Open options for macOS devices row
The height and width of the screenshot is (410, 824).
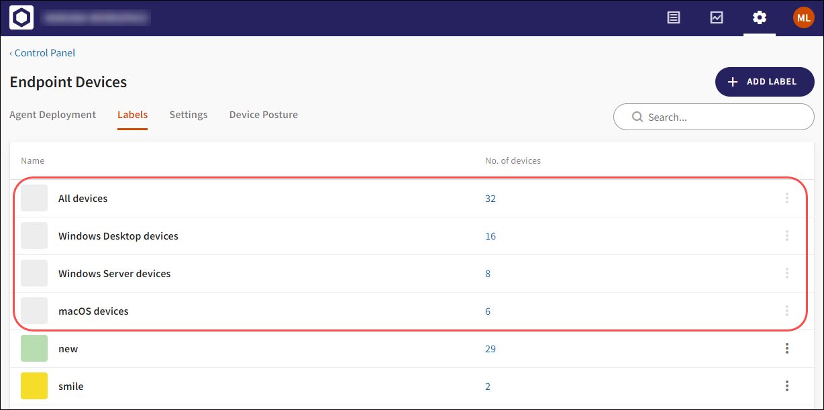[x=787, y=311]
